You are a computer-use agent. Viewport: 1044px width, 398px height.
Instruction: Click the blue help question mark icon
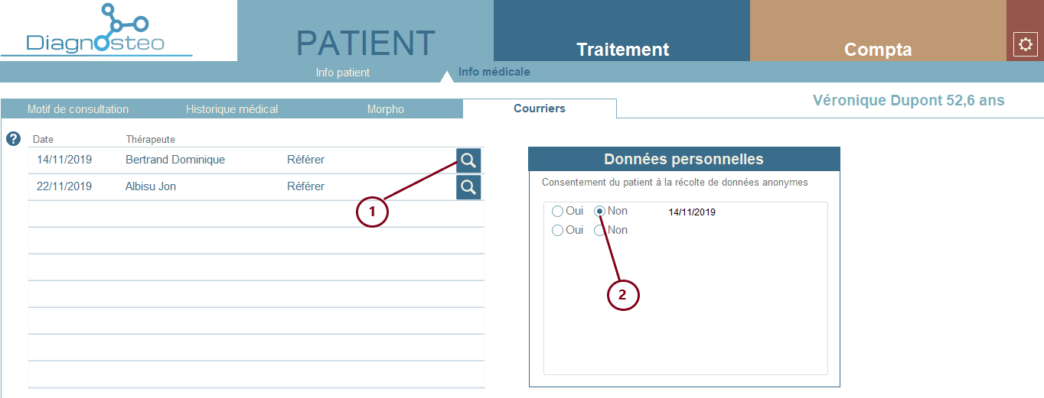click(x=13, y=139)
